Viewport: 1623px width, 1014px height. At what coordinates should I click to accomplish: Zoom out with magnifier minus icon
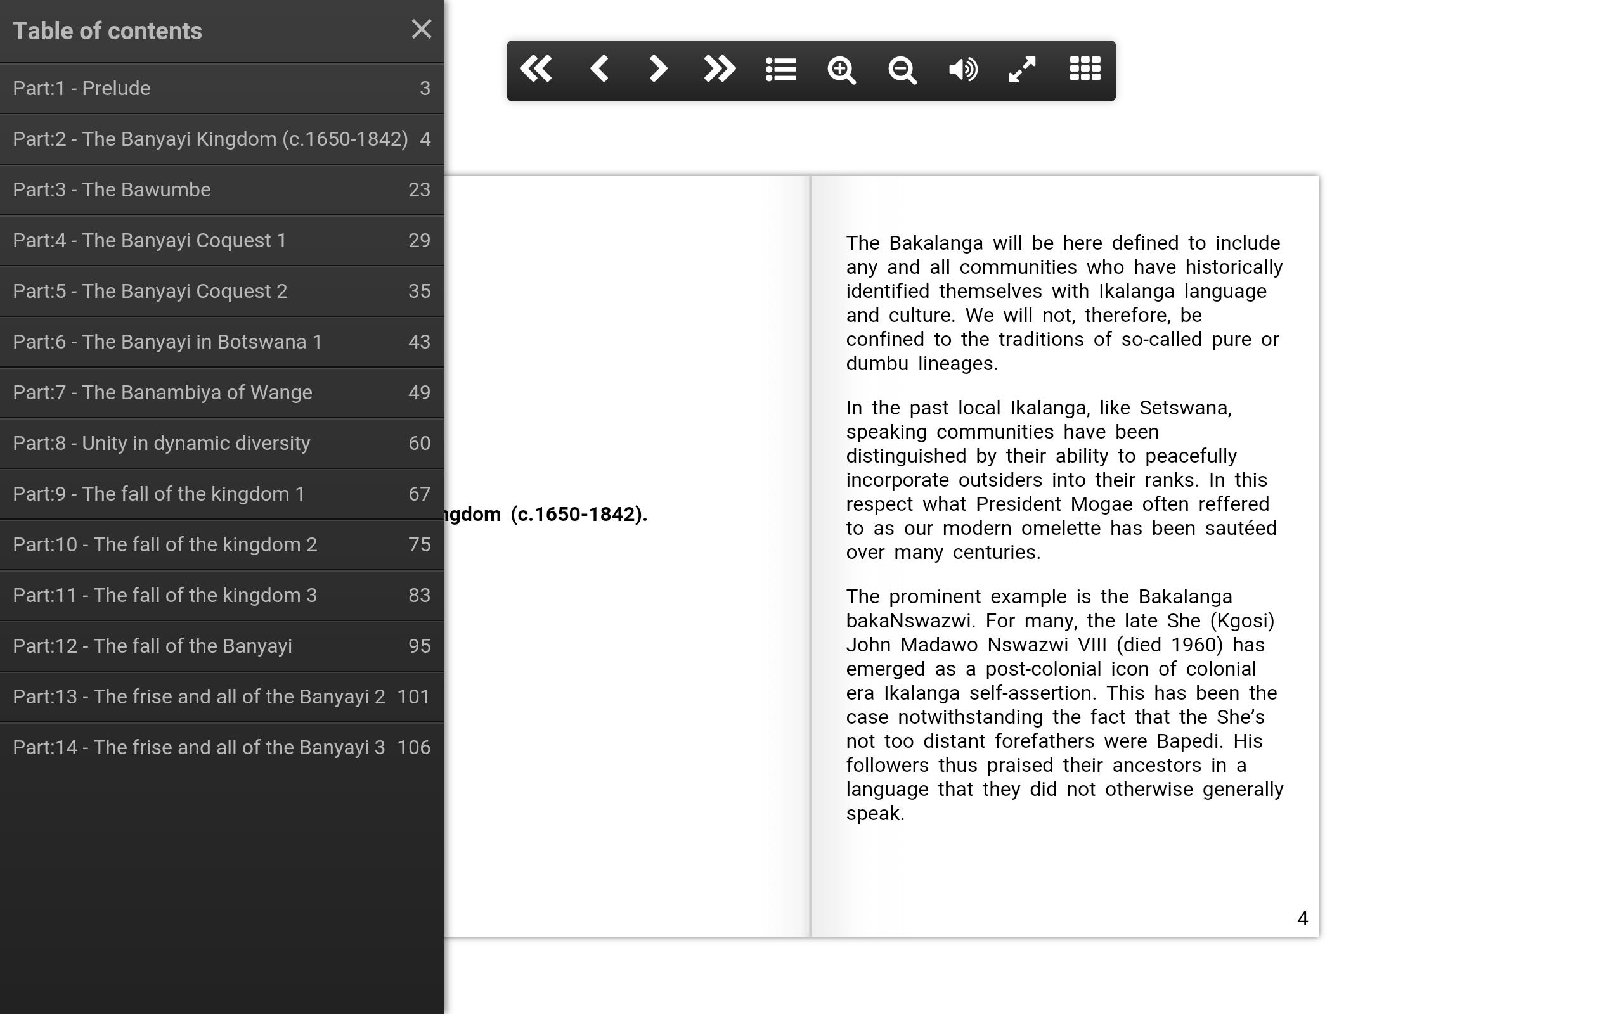pyautogui.click(x=902, y=70)
